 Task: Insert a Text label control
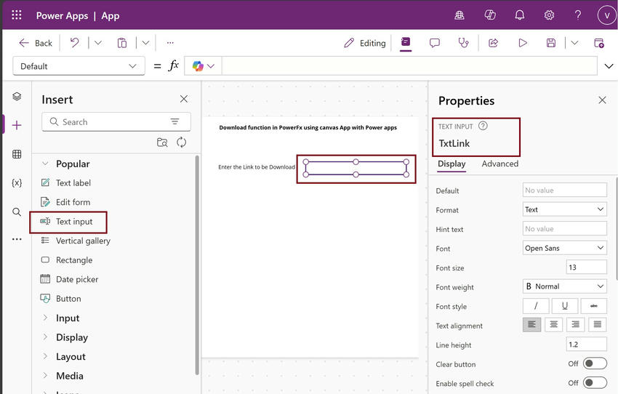pos(73,182)
